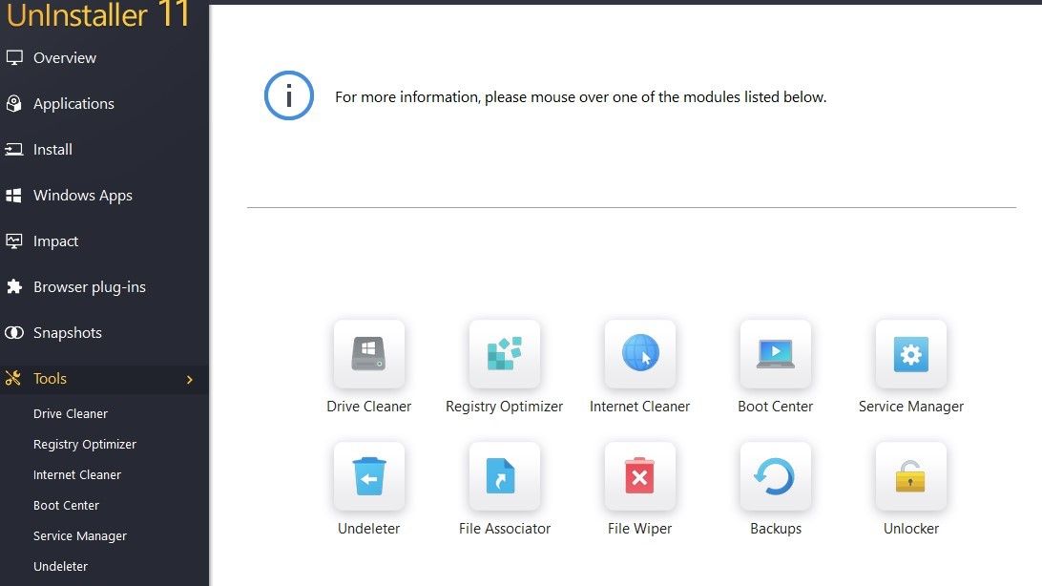Screen dimensions: 1042x586
Task: Open Service Manager via its gear icon
Action: (910, 353)
